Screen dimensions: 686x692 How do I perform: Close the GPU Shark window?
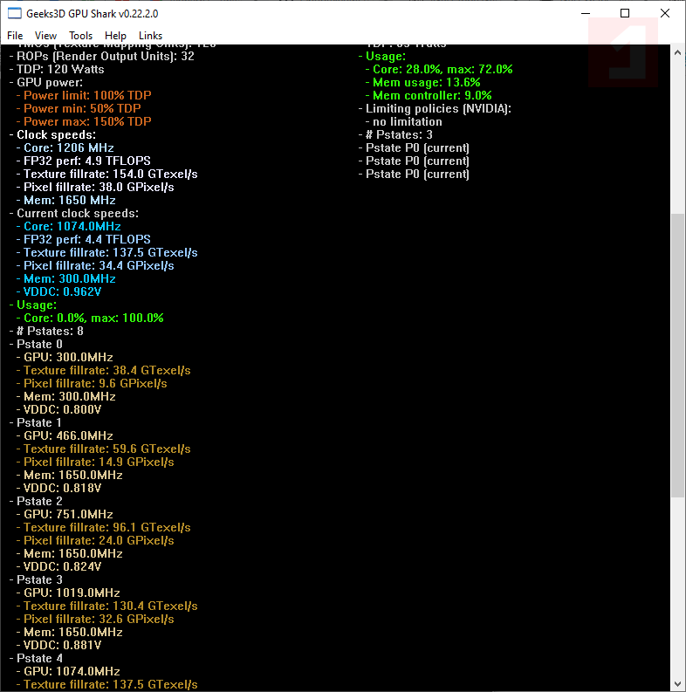(665, 13)
